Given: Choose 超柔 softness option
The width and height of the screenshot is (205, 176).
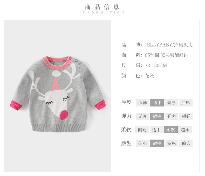Looking at the screenshot, I should click(x=185, y=130).
